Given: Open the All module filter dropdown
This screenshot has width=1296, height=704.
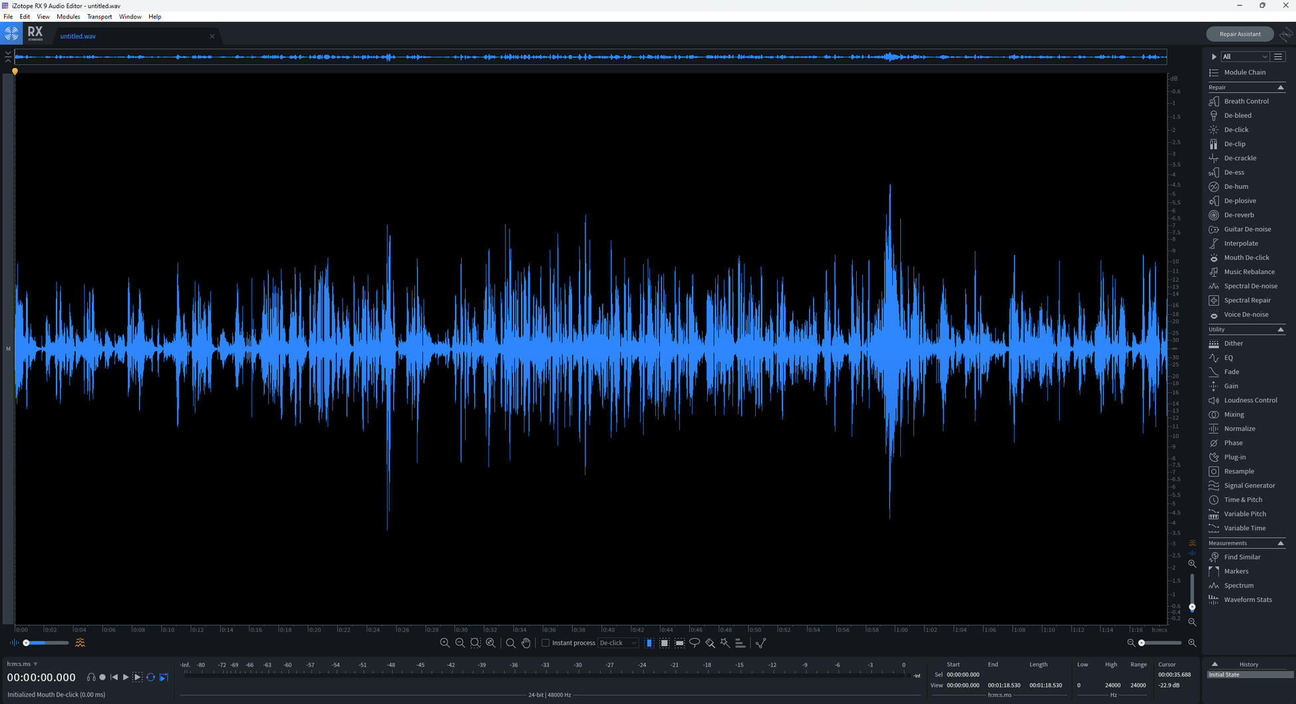Looking at the screenshot, I should (x=1245, y=57).
